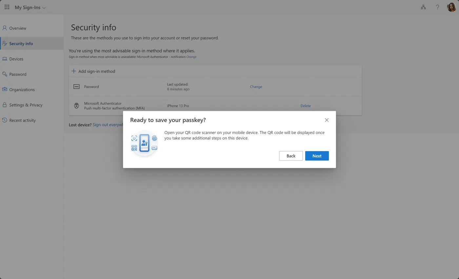Click the 'Ready to save your passkey?' heading
The image size is (459, 279).
point(168,120)
